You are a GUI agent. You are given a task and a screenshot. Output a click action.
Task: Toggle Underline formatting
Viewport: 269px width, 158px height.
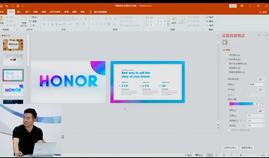[x=52, y=24]
